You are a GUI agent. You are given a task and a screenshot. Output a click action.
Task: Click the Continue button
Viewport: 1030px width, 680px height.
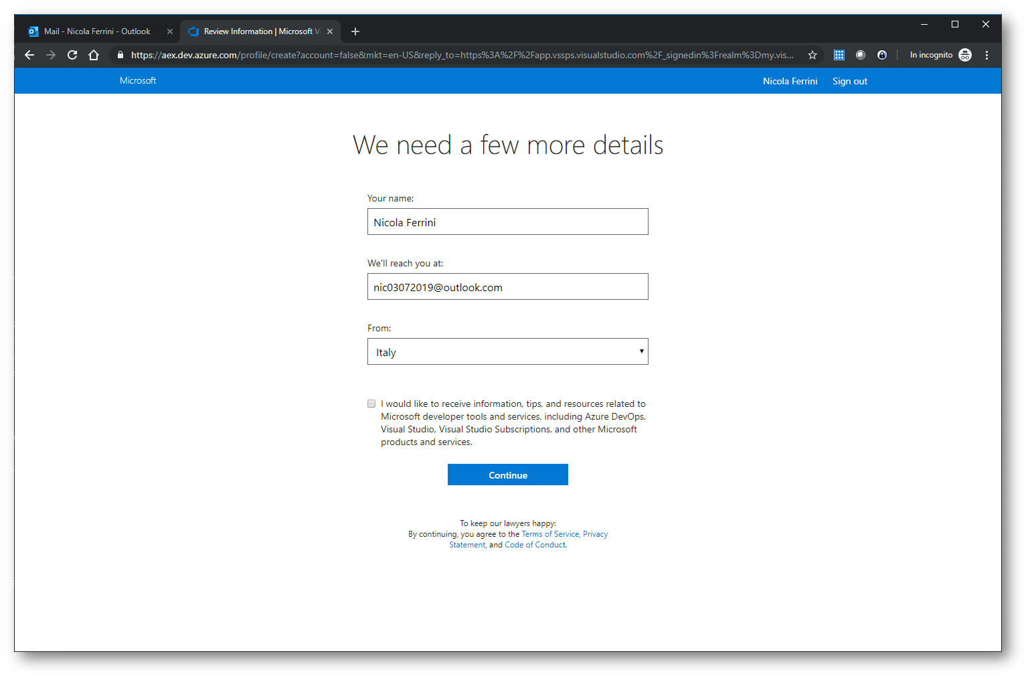coord(508,475)
